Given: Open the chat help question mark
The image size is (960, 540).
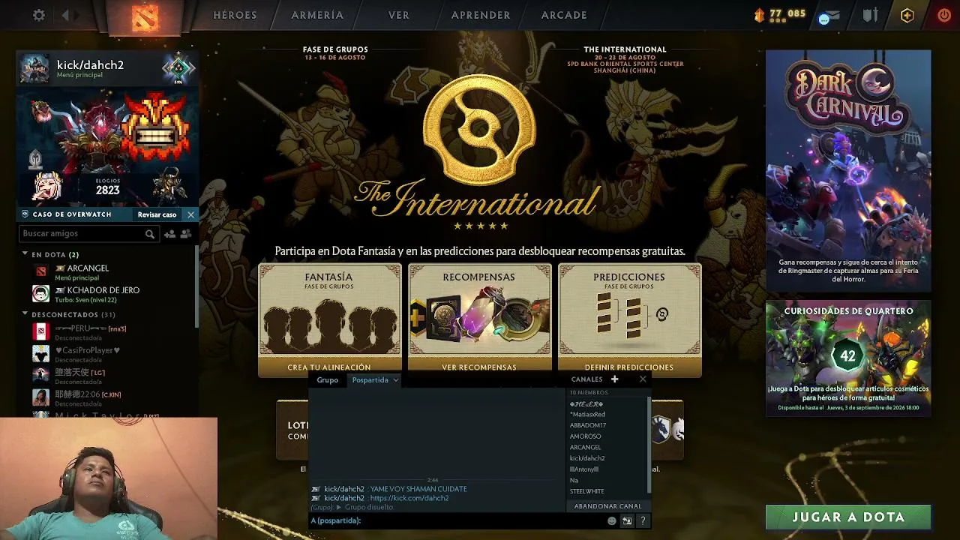Looking at the screenshot, I should click(643, 520).
